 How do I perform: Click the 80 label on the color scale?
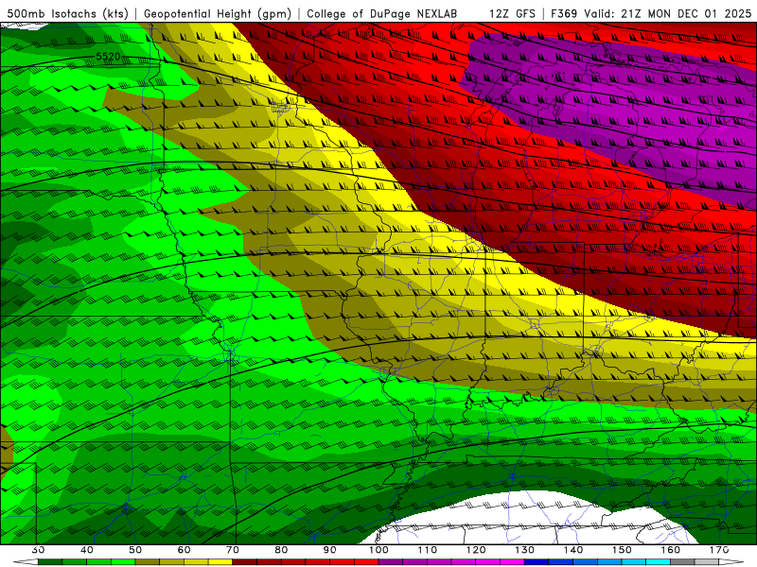(281, 550)
